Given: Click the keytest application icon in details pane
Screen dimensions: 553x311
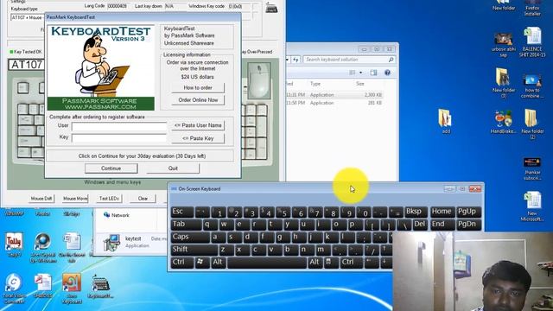Looking at the screenshot, I should point(111,242).
